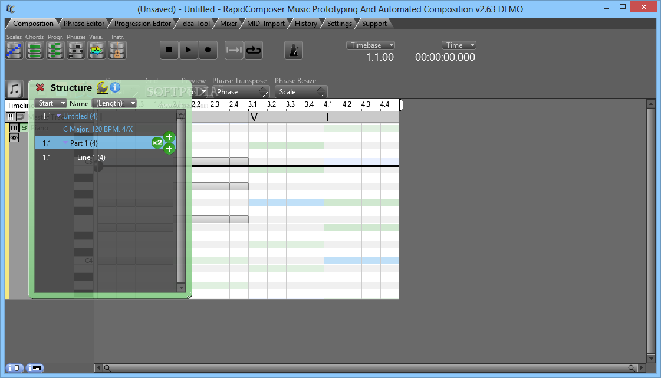Open the Phrase Resize Scale dropdown
The width and height of the screenshot is (661, 378).
301,92
